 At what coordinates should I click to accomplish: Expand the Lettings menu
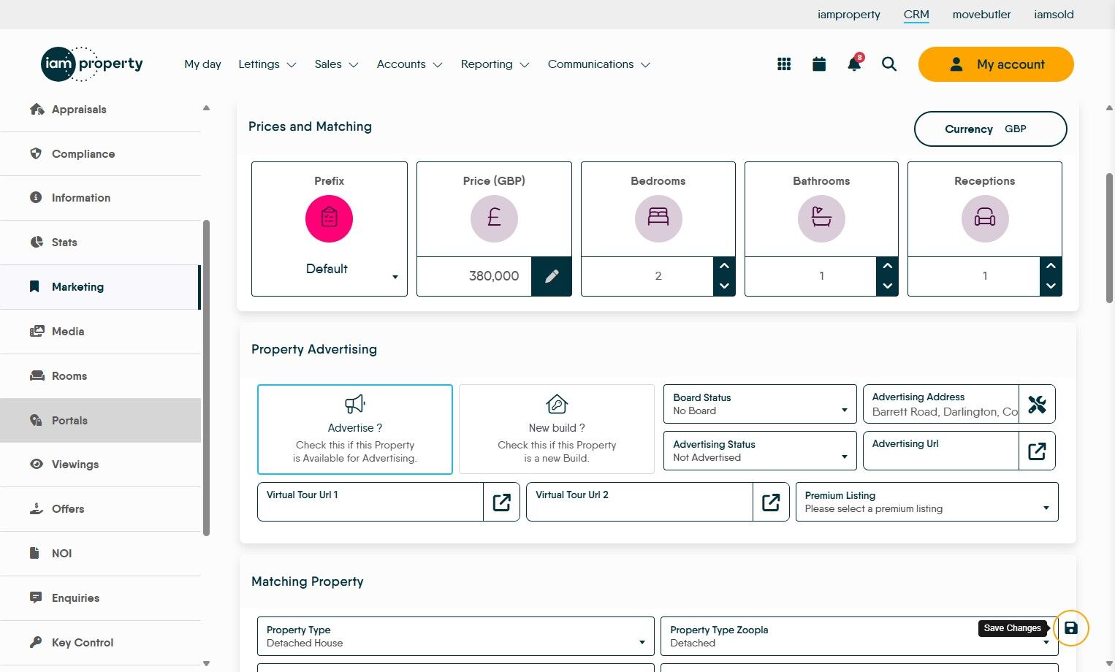click(267, 64)
